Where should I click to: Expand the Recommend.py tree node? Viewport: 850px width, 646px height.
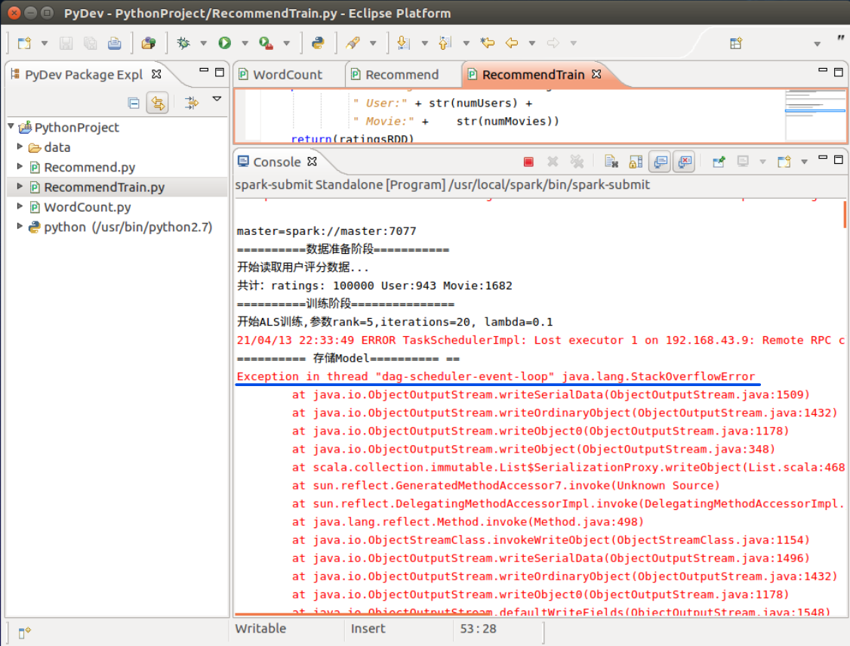20,166
